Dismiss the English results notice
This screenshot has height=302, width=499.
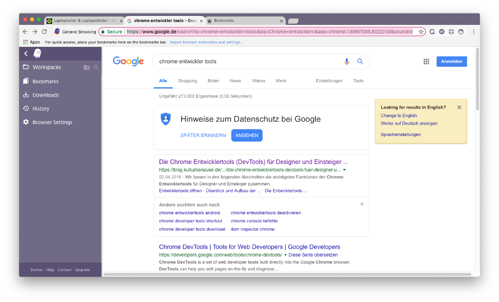pos(459,108)
